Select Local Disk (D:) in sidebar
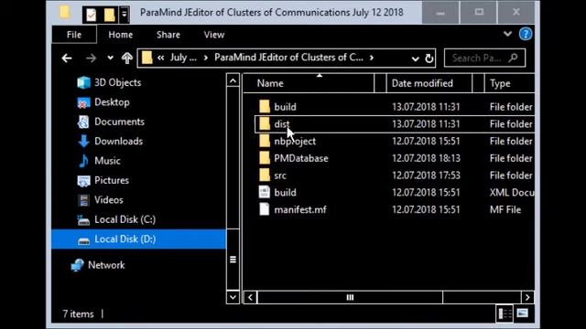Screen dimensions: 586x329 tap(139, 239)
